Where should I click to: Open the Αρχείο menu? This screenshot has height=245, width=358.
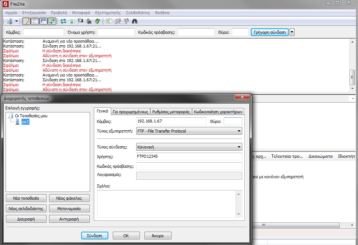11,13
